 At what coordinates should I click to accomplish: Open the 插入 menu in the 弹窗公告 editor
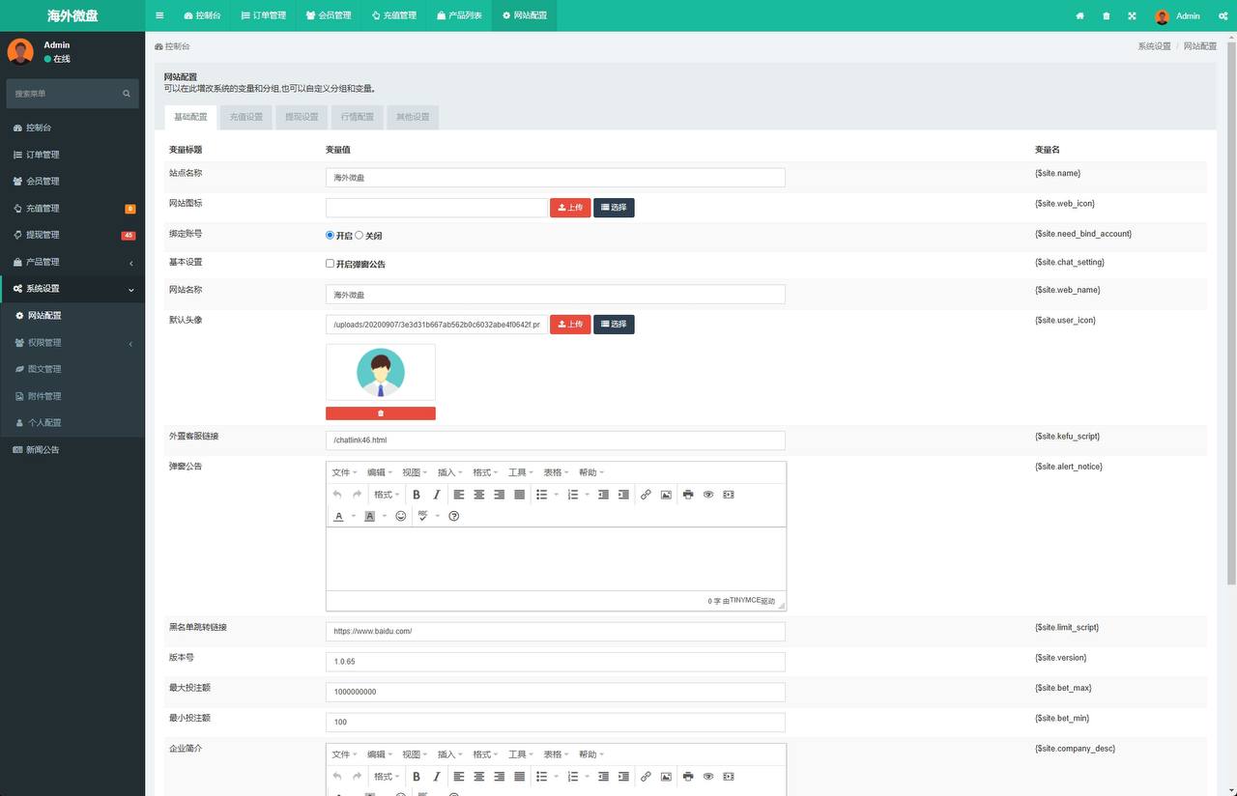tap(449, 472)
